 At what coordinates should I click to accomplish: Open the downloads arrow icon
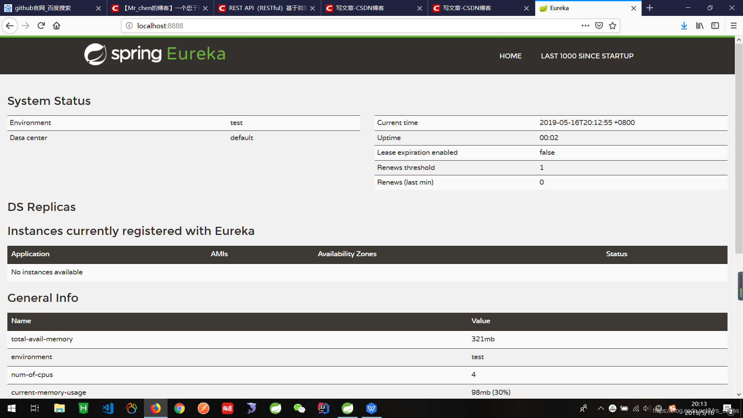tap(684, 26)
